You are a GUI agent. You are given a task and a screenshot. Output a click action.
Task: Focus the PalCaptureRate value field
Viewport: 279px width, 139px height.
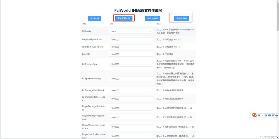pos(131,64)
